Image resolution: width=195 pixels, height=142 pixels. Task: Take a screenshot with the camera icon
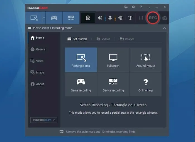click(x=165, y=18)
